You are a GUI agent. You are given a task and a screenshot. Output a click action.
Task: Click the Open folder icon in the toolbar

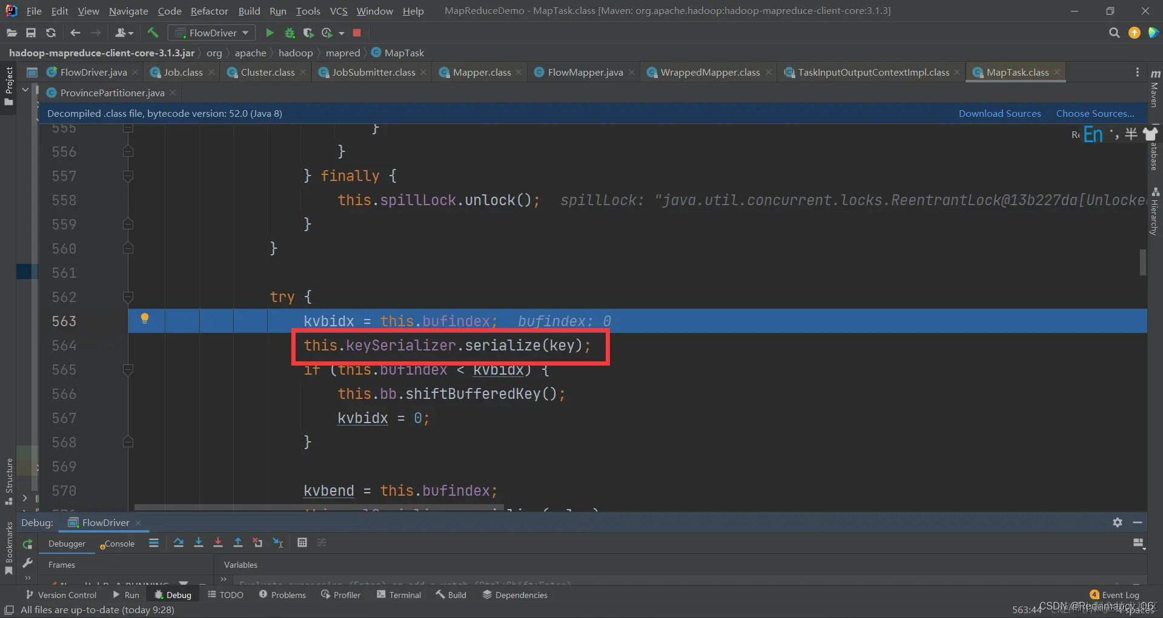pyautogui.click(x=12, y=33)
